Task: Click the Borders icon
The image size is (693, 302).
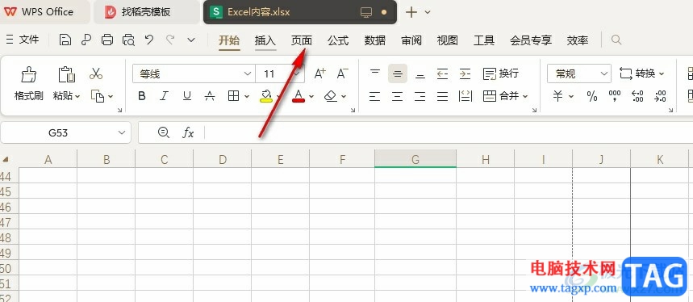Action: pos(234,96)
